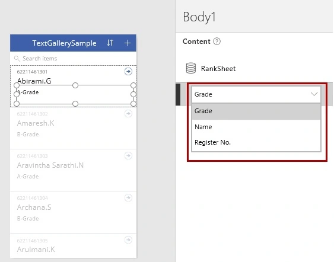Choose Name option in dropdown list
The image size is (334, 262).
click(x=256, y=127)
